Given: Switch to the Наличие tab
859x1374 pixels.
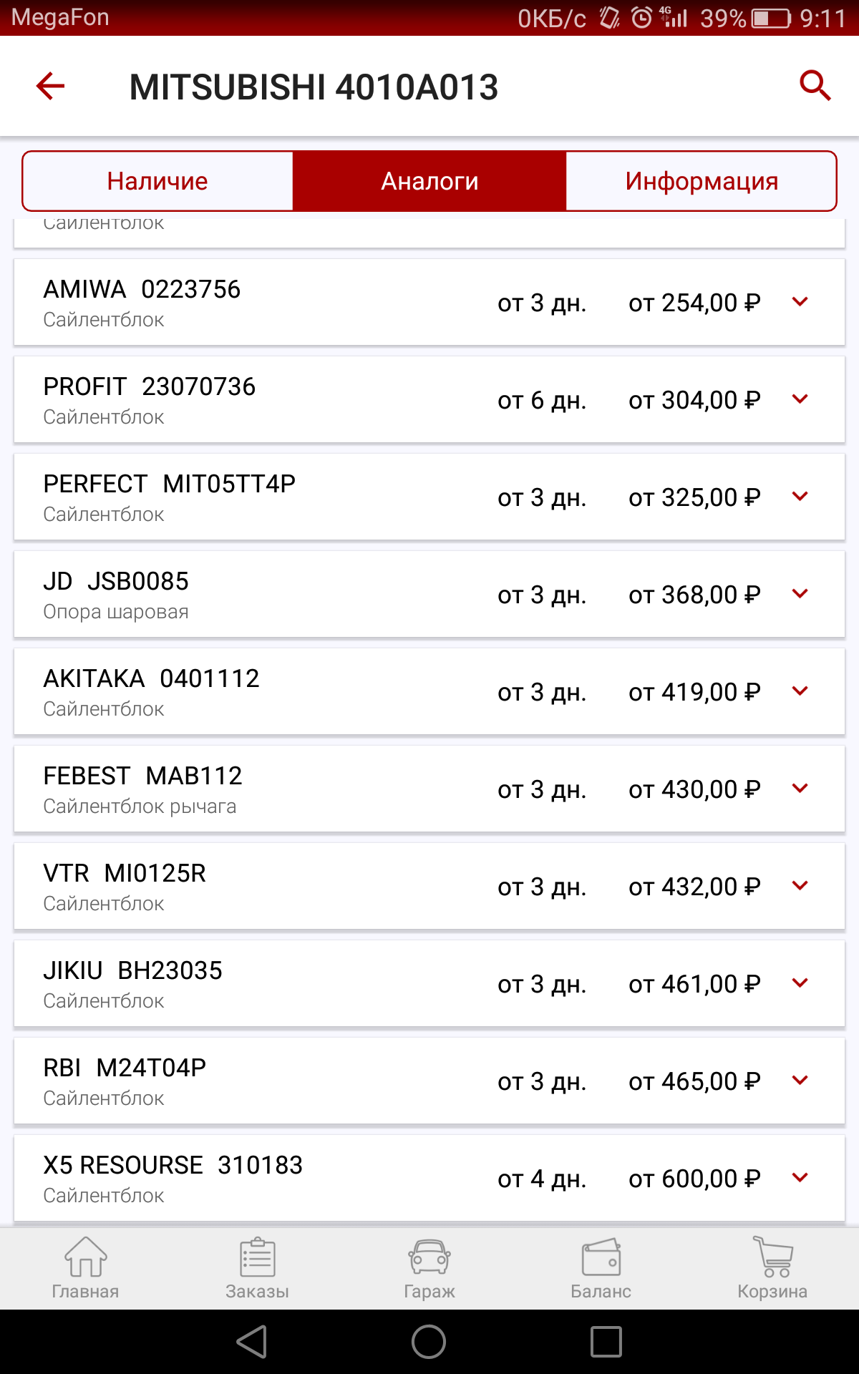Looking at the screenshot, I should pos(157,181).
